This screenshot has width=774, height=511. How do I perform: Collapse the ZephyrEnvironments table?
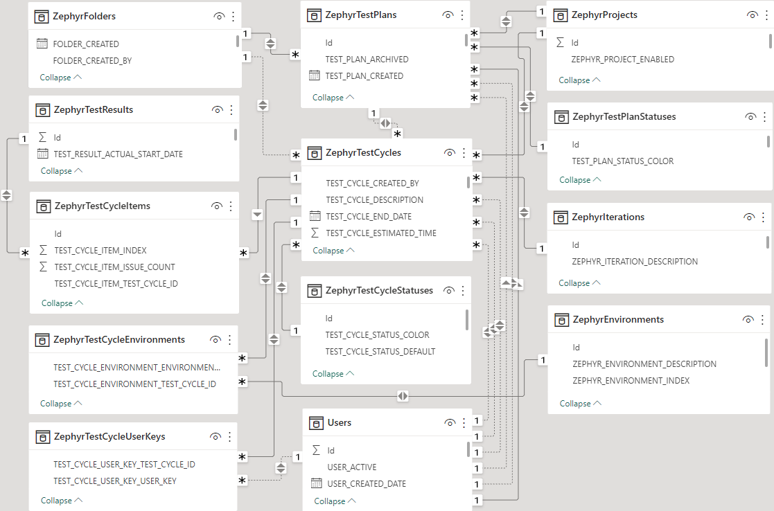coord(579,404)
